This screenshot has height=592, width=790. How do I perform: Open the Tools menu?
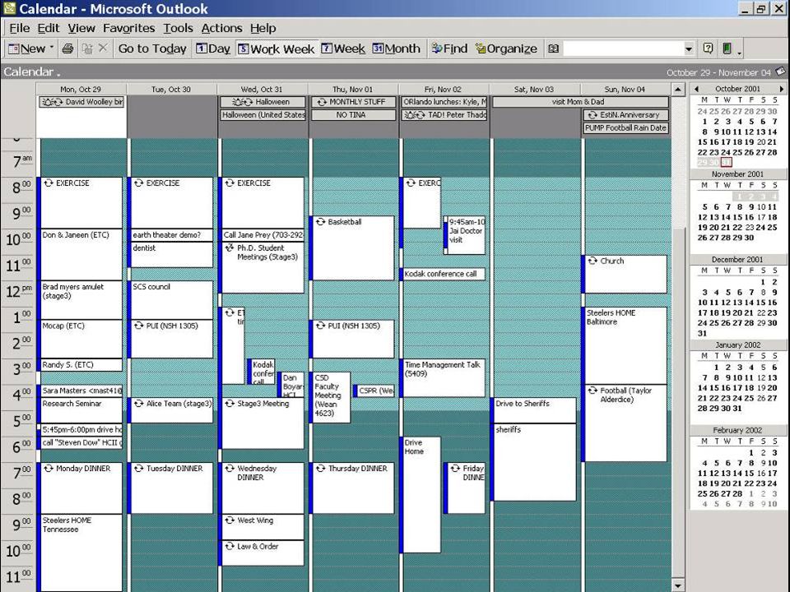178,28
